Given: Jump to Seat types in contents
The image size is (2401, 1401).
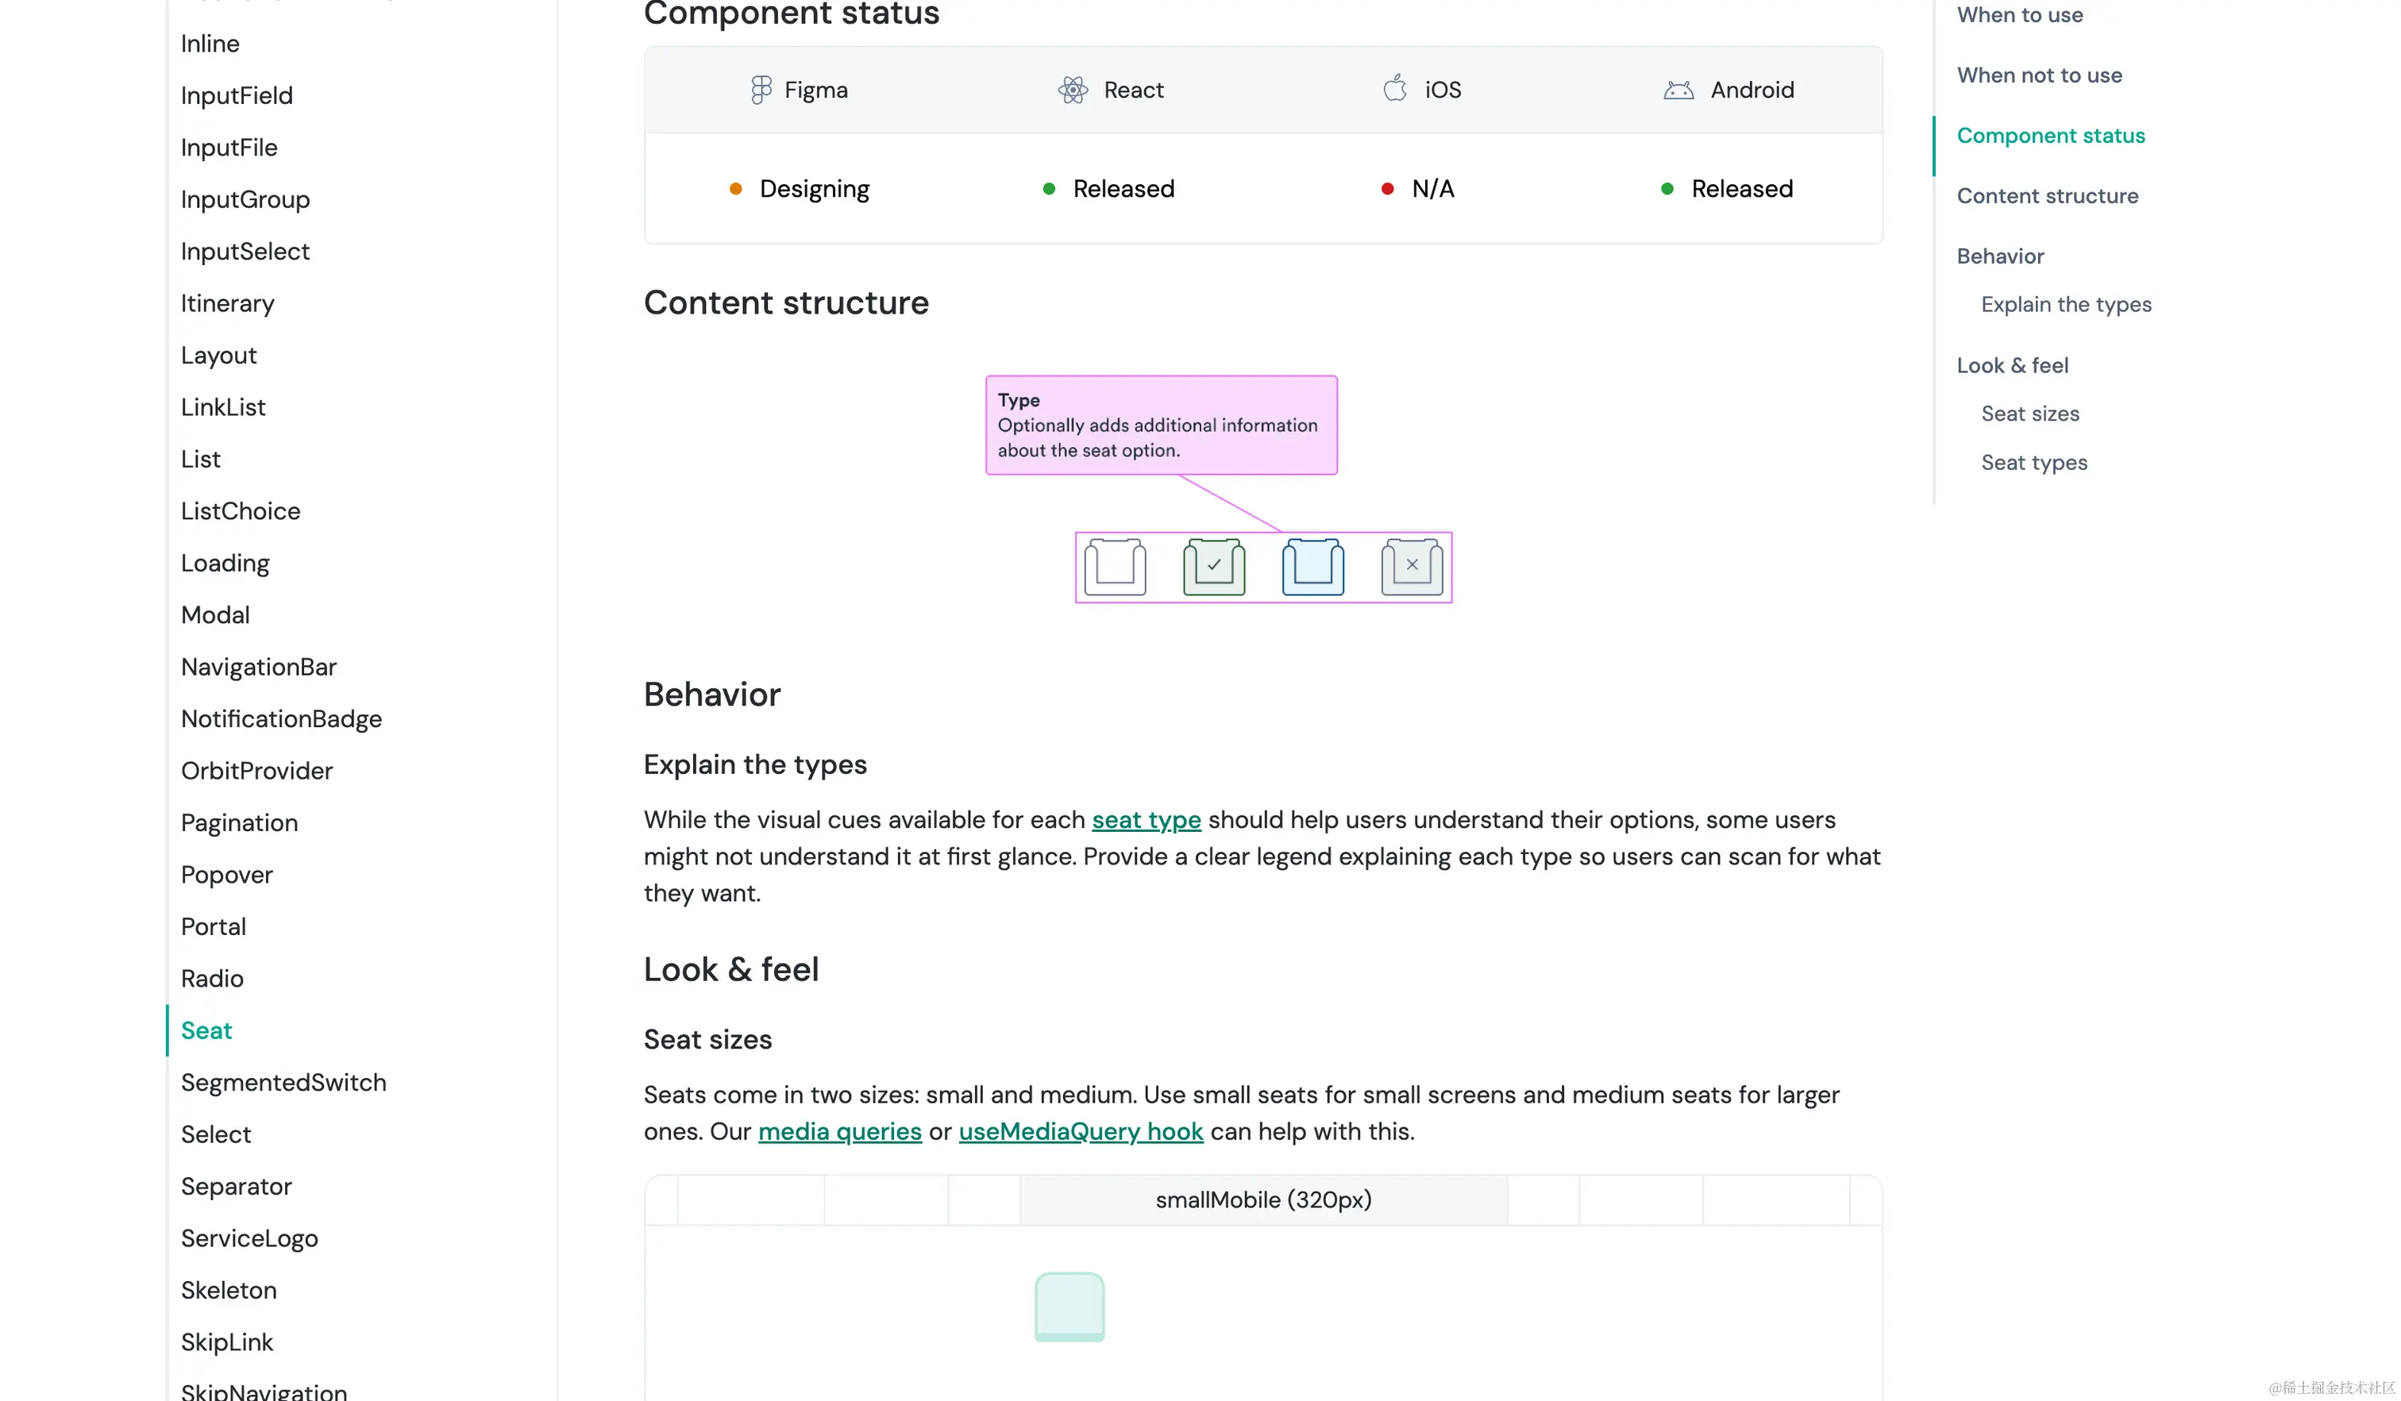Looking at the screenshot, I should 2034,462.
